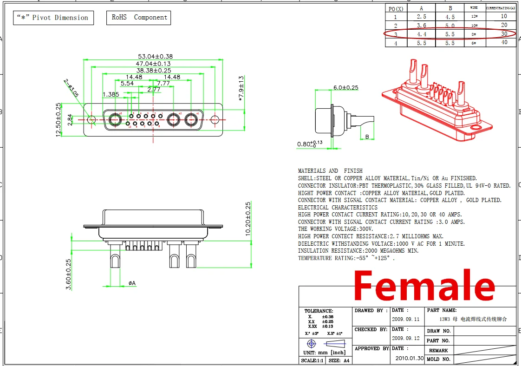521x366 pixels.
Task: Click the CURRENT RATING (A) column header
Action: point(501,8)
